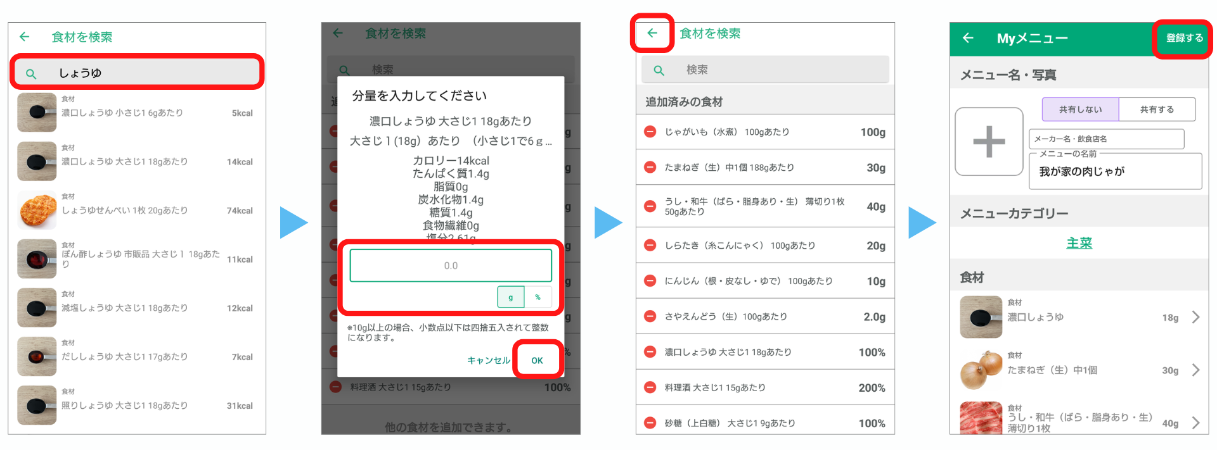This screenshot has height=450, width=1217.
Task: Click thumbnail of 濃口しょうゆ 小さじ1 spoon
Action: (37, 113)
